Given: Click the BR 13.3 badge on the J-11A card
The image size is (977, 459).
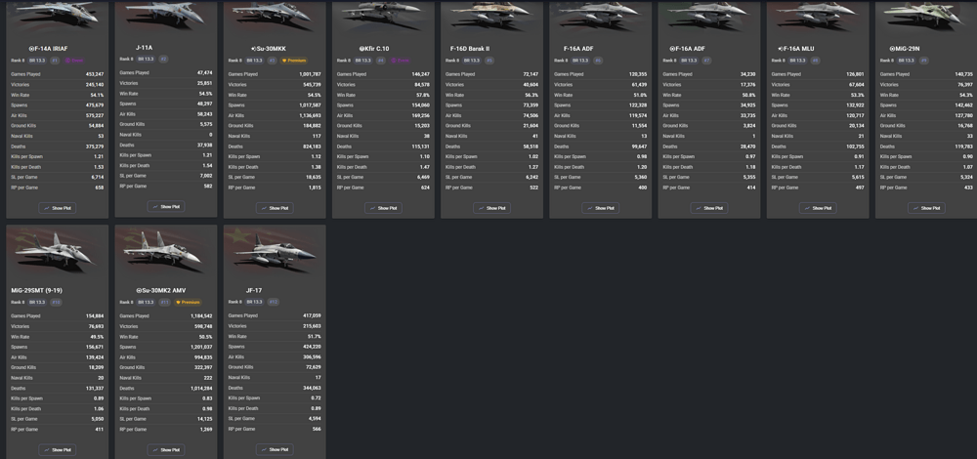Looking at the screenshot, I should (x=147, y=59).
